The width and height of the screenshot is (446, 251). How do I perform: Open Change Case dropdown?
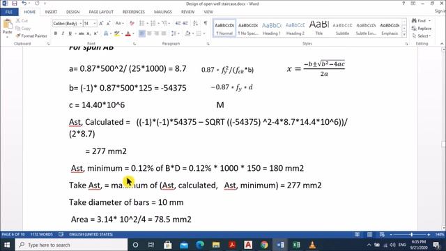(119, 23)
